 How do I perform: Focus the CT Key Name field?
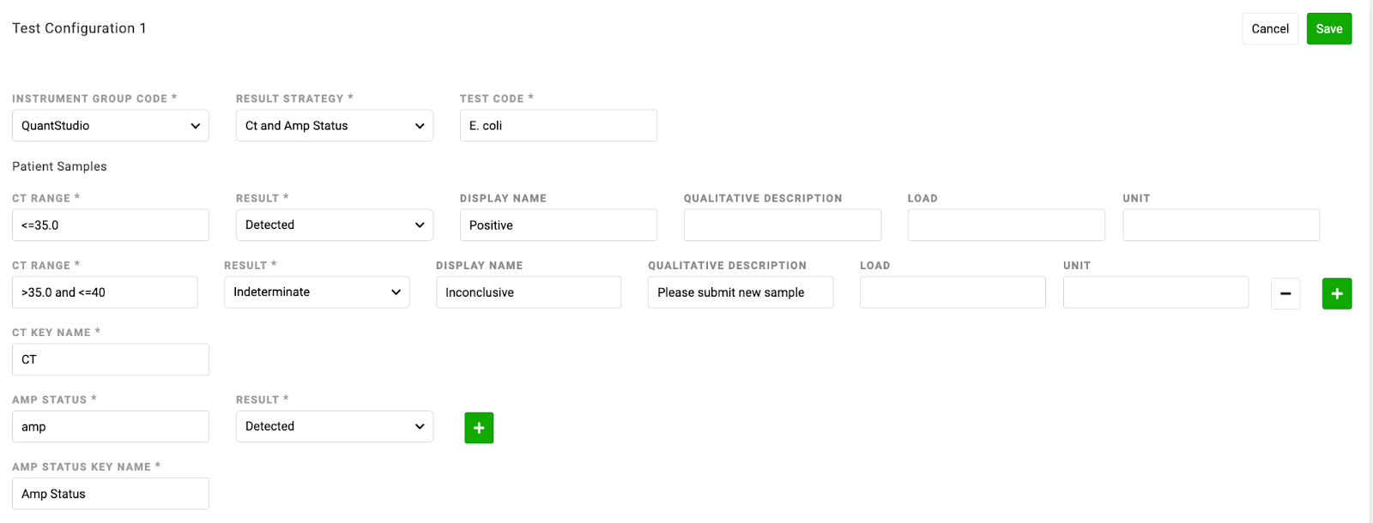point(111,359)
